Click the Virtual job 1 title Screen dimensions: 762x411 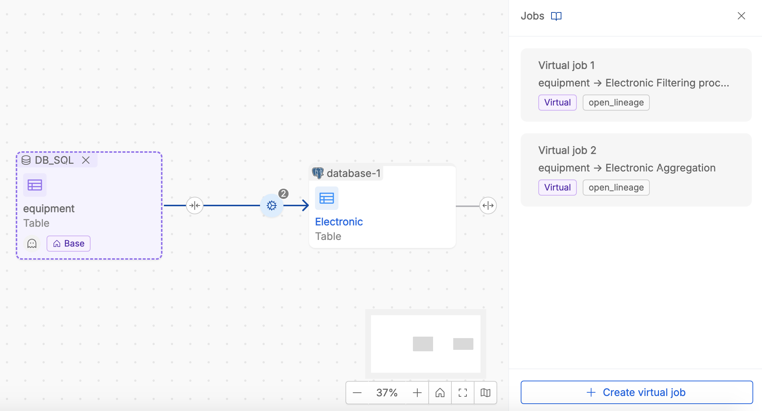pos(567,65)
